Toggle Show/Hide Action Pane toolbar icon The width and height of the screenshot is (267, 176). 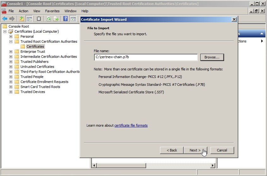(73, 19)
